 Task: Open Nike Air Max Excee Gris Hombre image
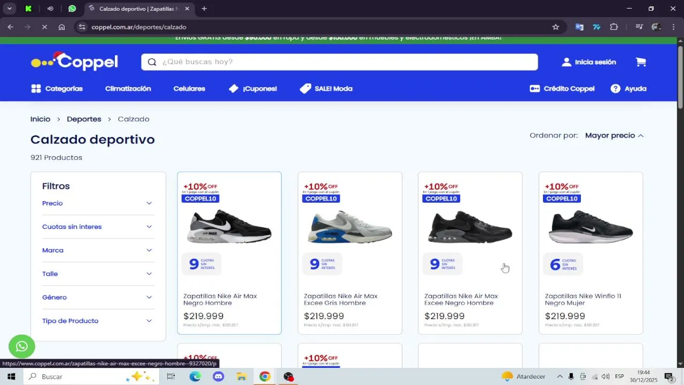coord(350,227)
